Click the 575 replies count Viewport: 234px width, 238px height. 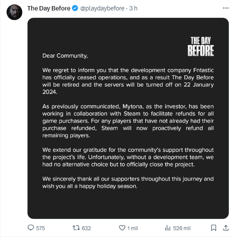coord(40,228)
